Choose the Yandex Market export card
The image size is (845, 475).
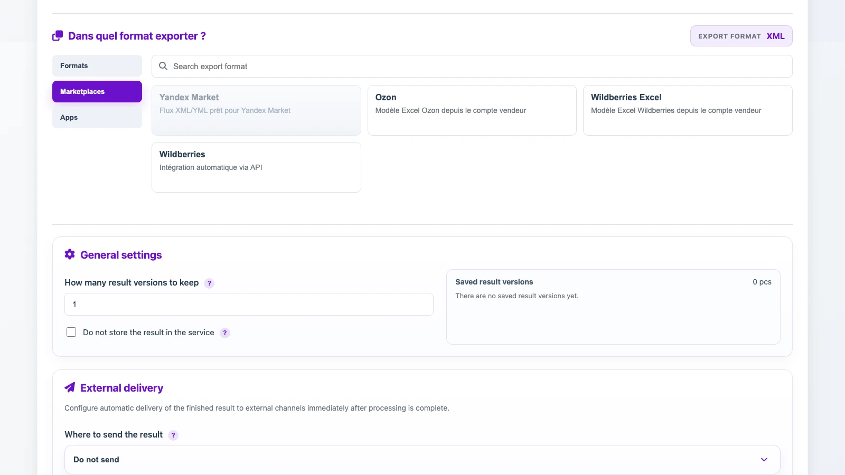click(256, 110)
